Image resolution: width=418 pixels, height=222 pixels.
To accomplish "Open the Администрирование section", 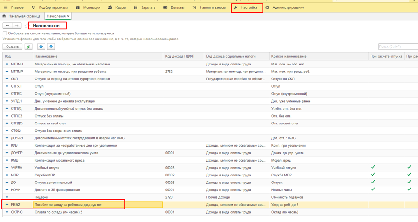I will [284, 7].
